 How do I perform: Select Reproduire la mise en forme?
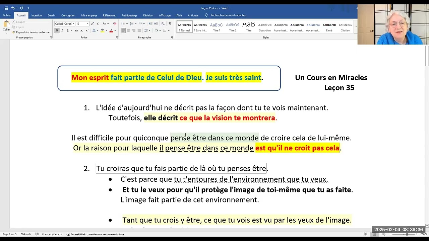(31, 32)
